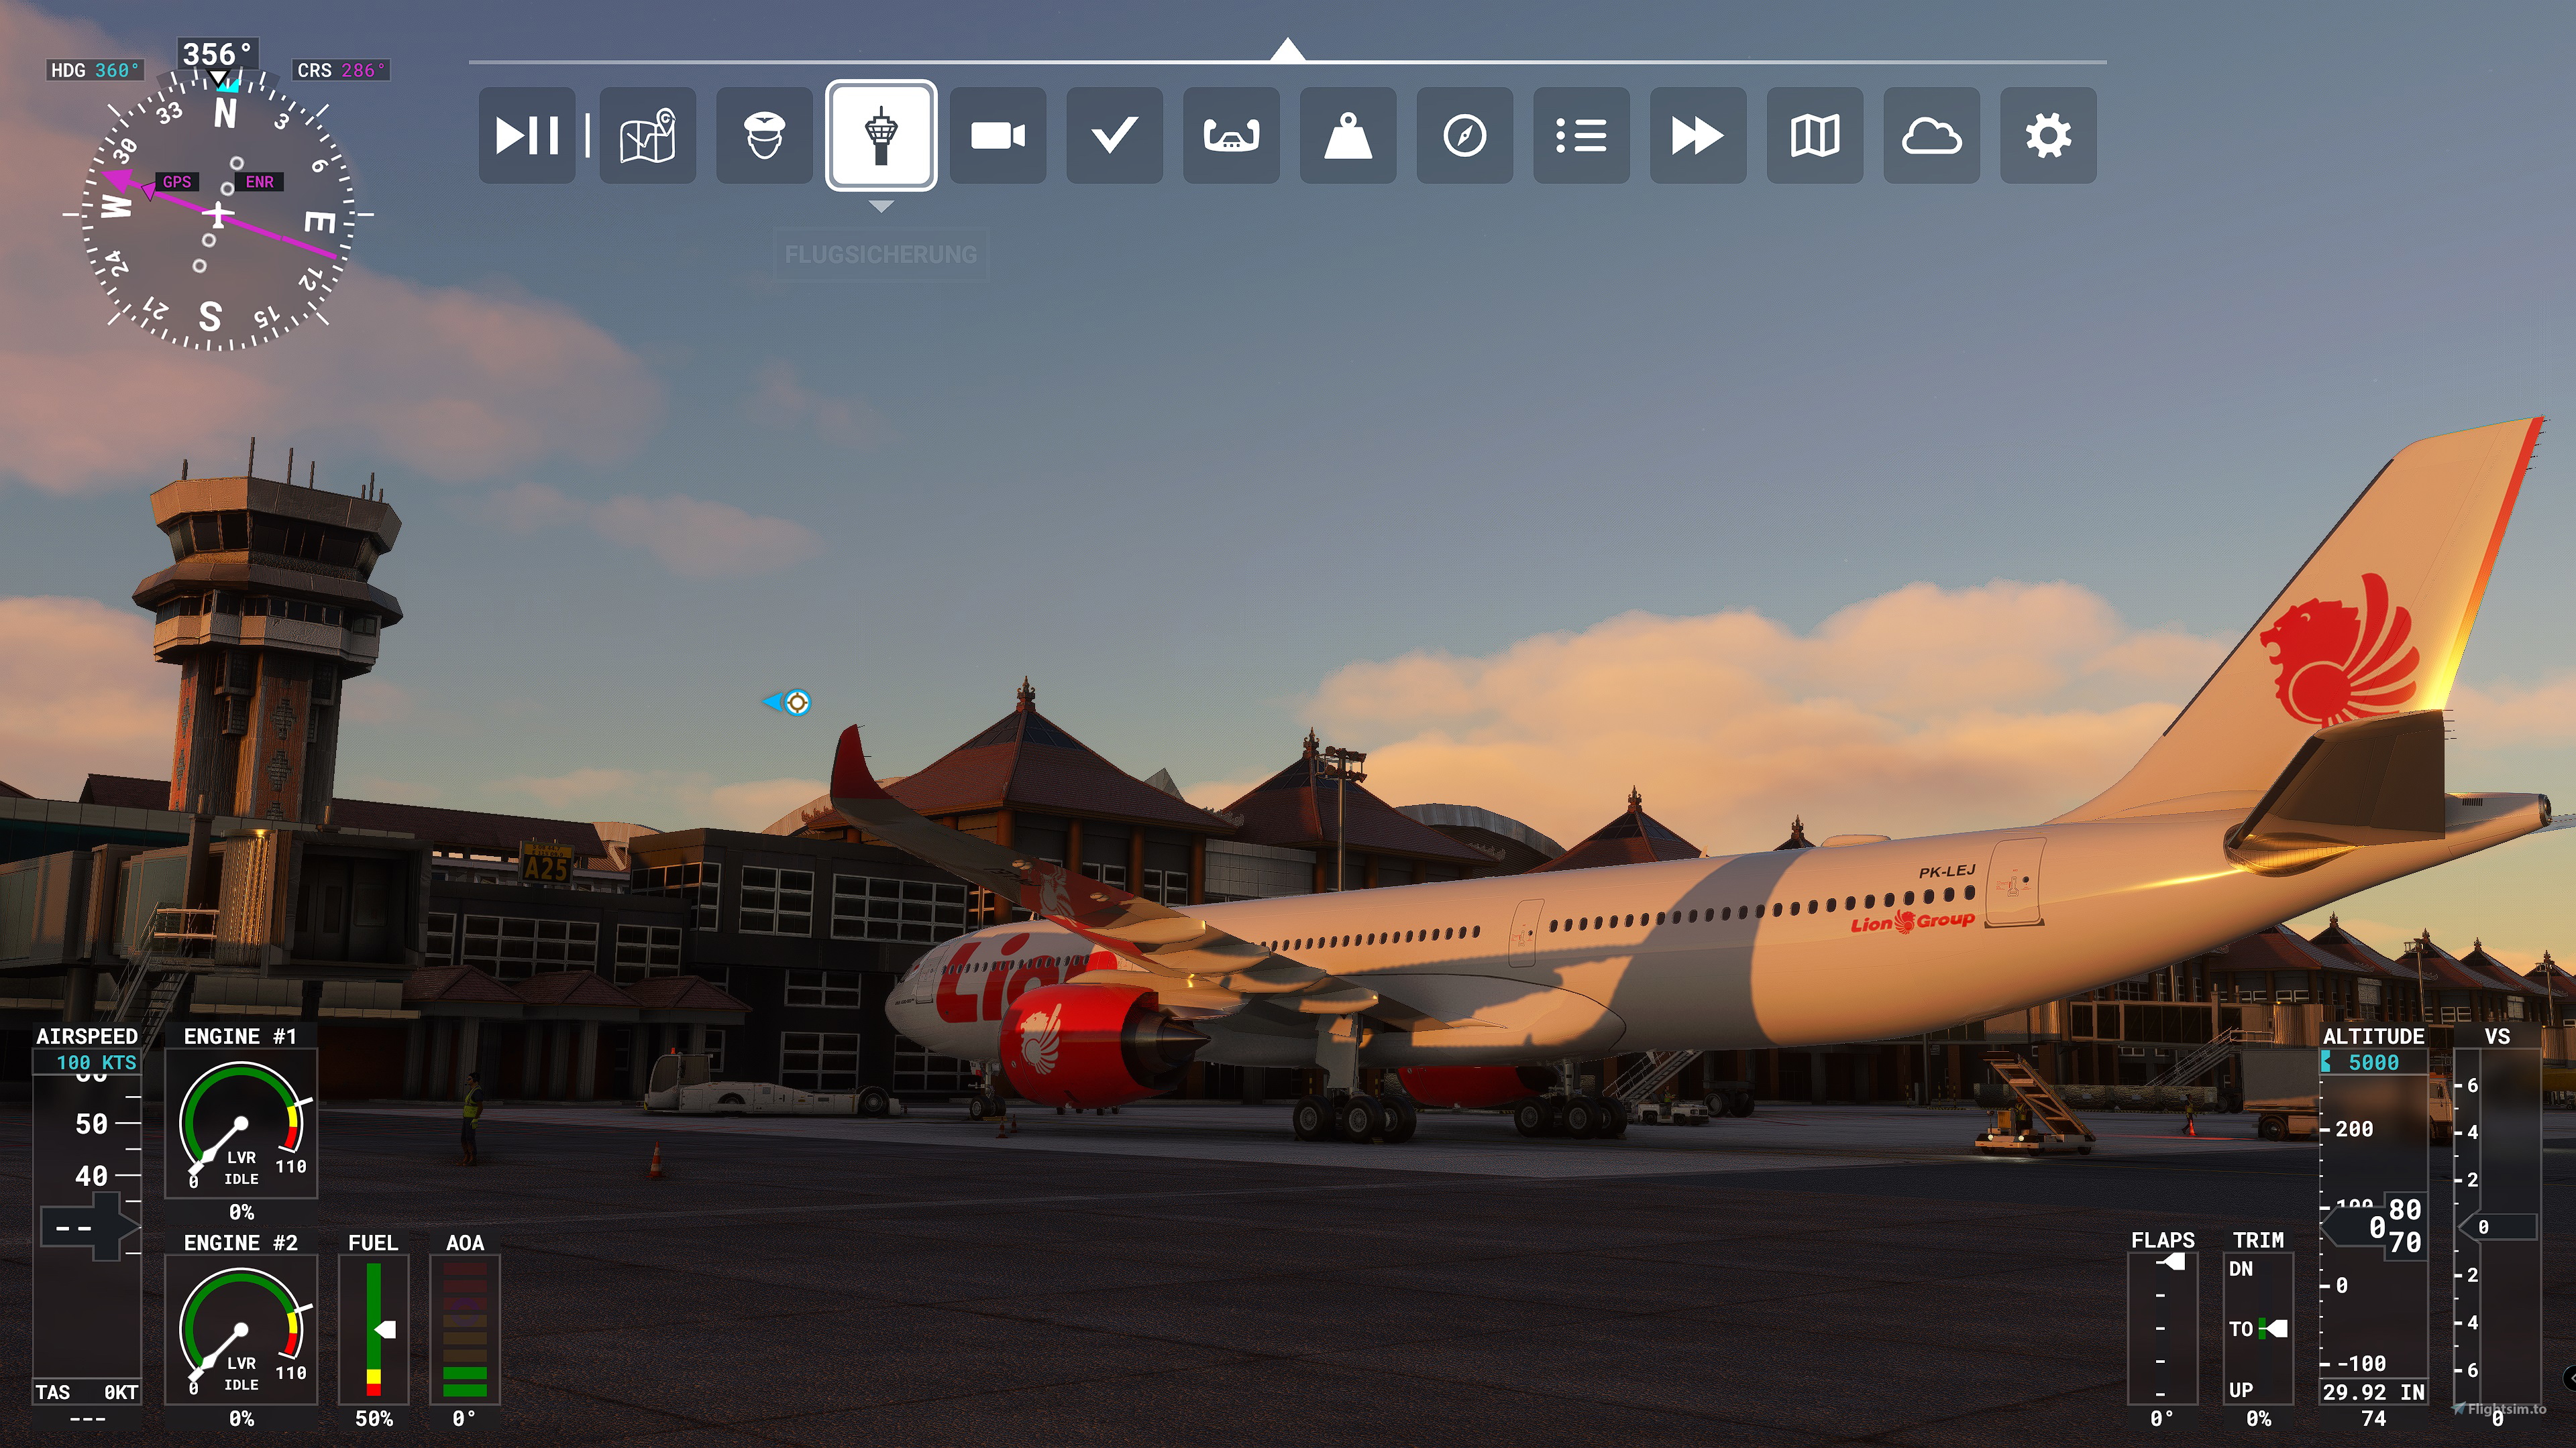
Task: Click the 356° heading value box
Action: tap(217, 54)
